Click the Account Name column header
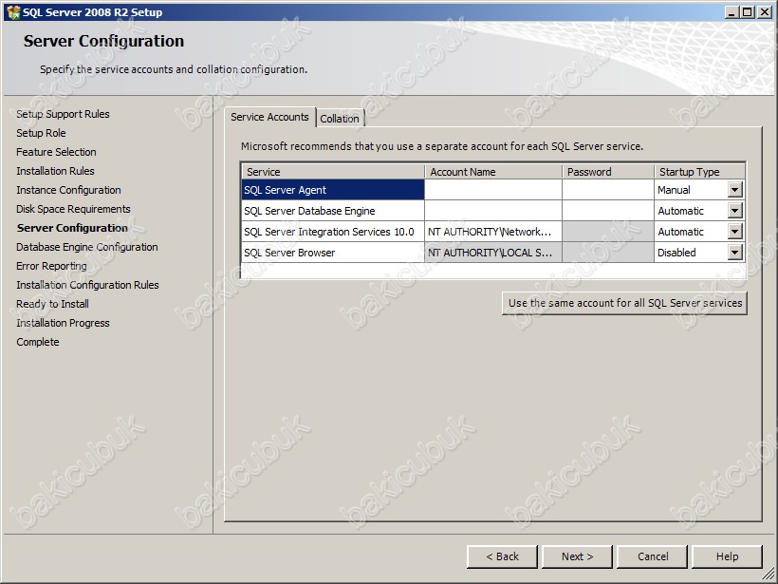The image size is (778, 584). point(493,172)
